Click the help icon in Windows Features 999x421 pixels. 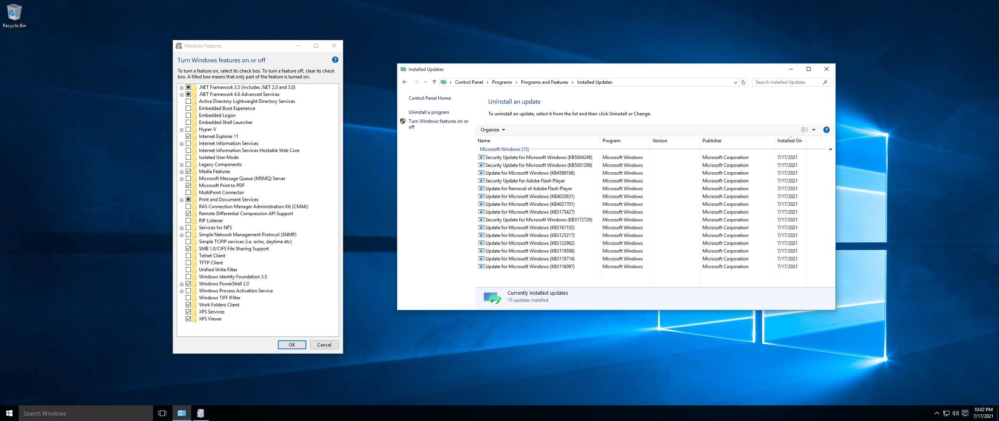pyautogui.click(x=335, y=60)
